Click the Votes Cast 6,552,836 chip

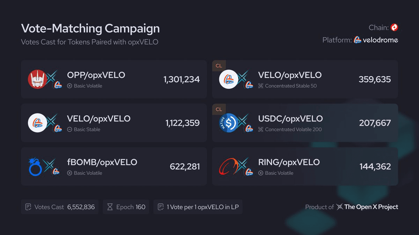[60, 207]
